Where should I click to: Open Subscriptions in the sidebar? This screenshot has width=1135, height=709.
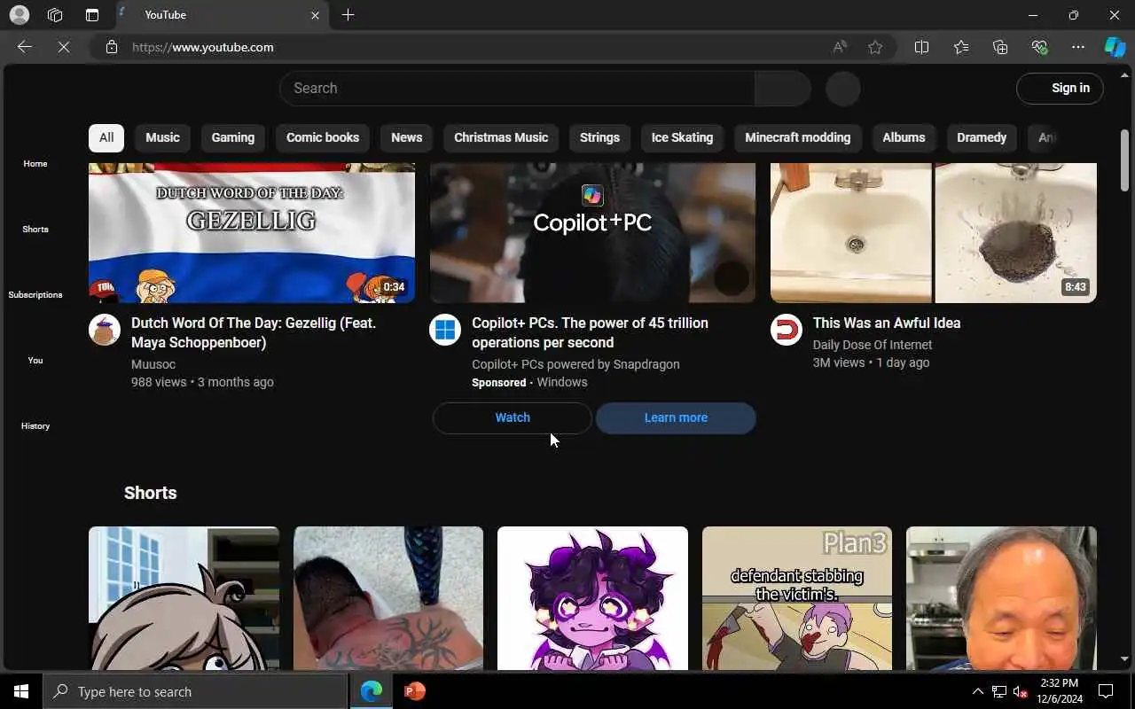[x=35, y=295]
